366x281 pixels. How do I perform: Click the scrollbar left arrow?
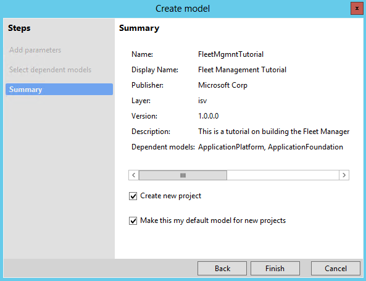click(133, 175)
